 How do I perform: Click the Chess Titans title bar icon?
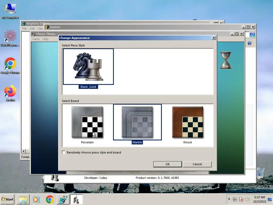point(33,34)
